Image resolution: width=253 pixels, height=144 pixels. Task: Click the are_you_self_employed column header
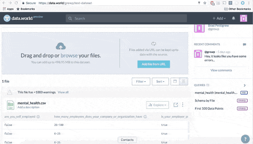pyautogui.click(x=20, y=117)
